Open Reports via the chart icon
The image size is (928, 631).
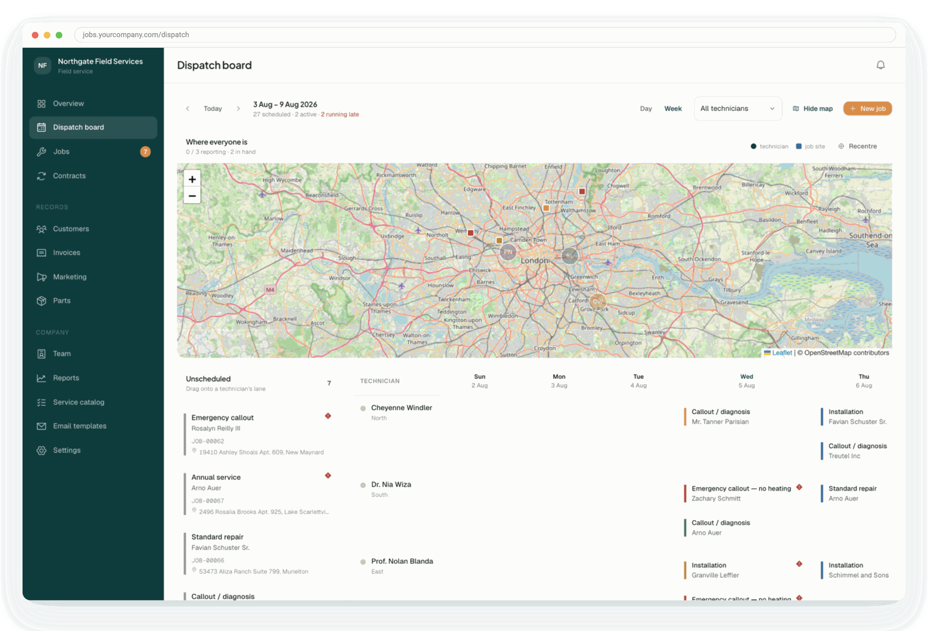(42, 378)
